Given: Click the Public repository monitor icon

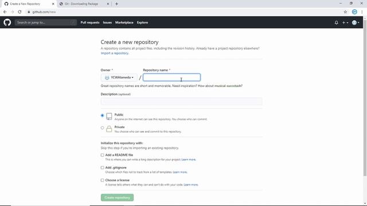Looking at the screenshot, I should pyautogui.click(x=109, y=116).
